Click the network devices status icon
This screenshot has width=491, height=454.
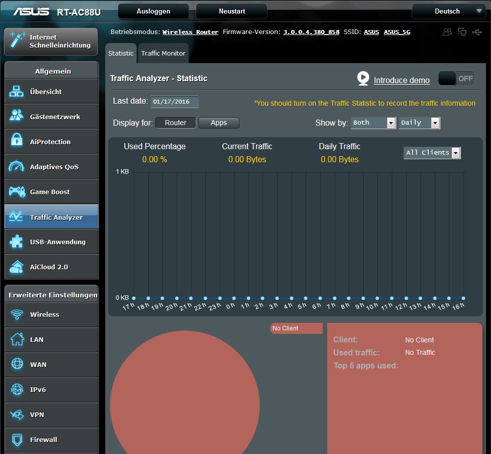(462, 32)
